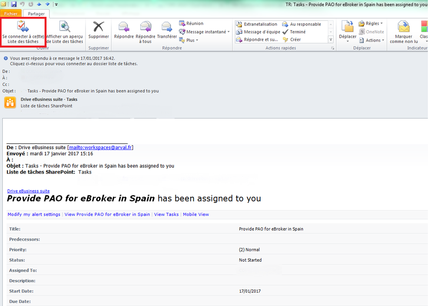The width and height of the screenshot is (434, 306).
Task: Go to next item with the down arrow
Action: [x=47, y=4]
